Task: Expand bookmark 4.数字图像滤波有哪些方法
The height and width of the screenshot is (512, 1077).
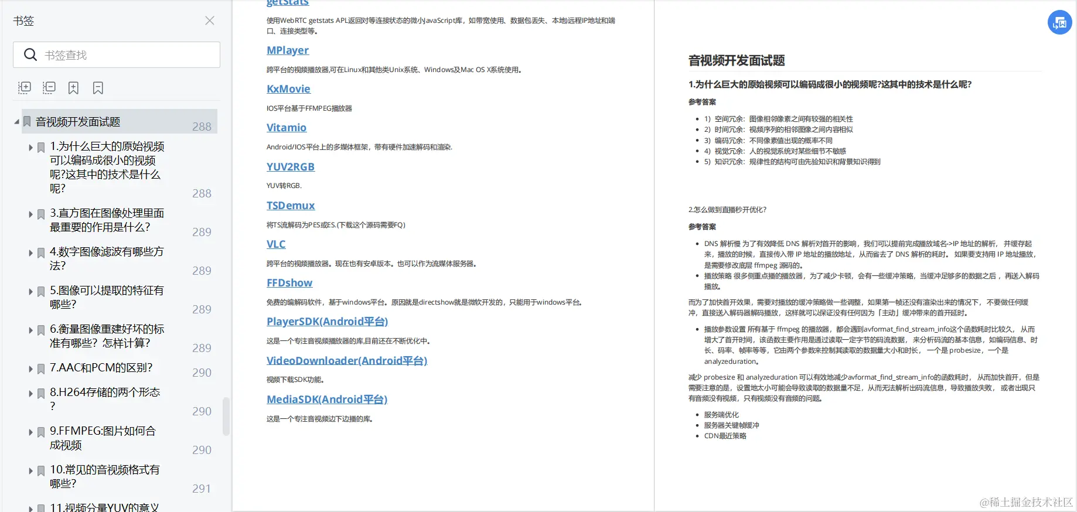Action: [30, 253]
